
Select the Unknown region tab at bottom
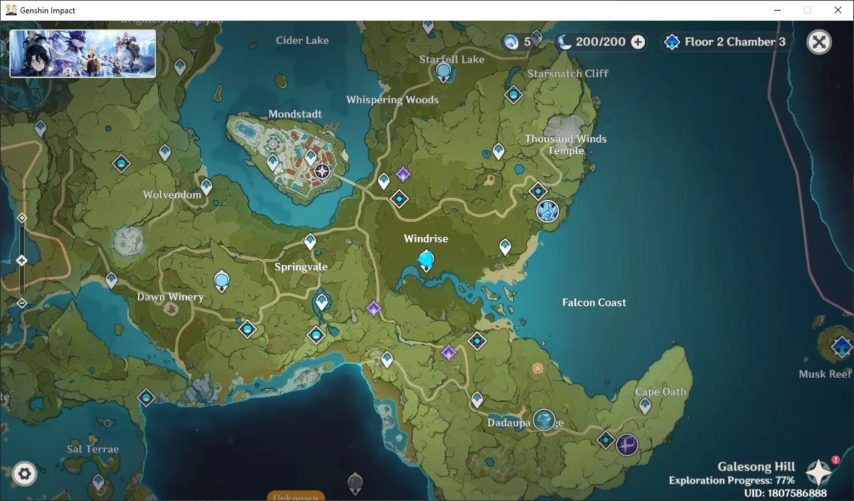point(296,496)
